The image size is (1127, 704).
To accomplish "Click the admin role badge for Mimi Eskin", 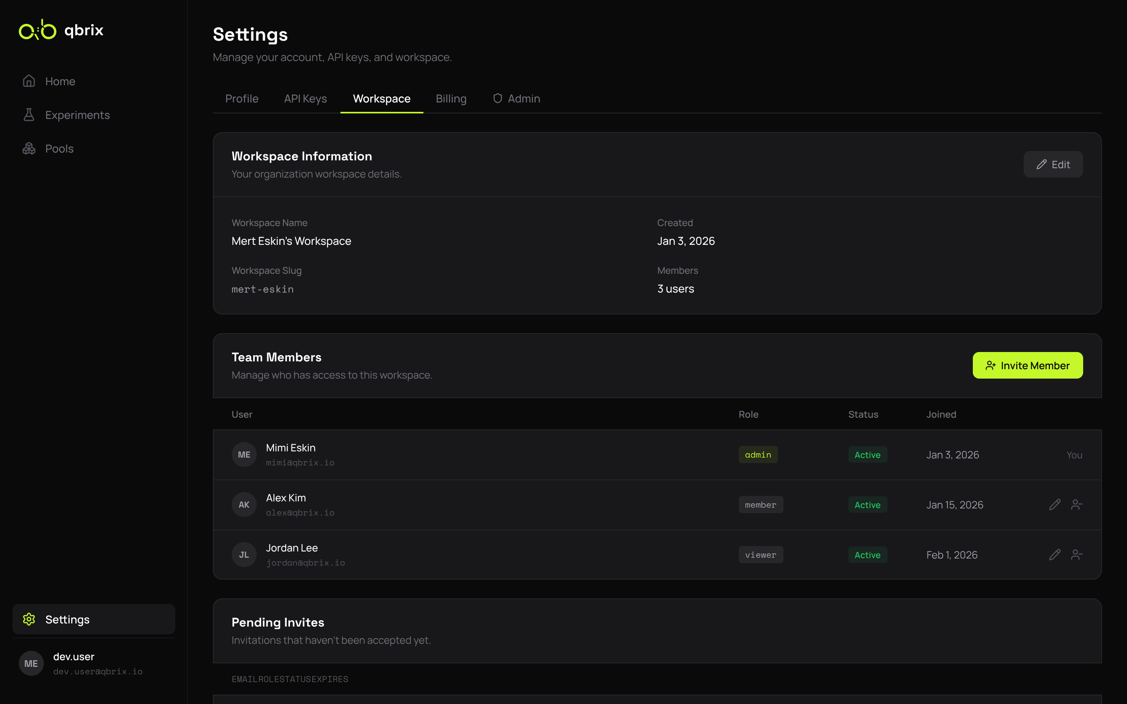I will click(758, 454).
